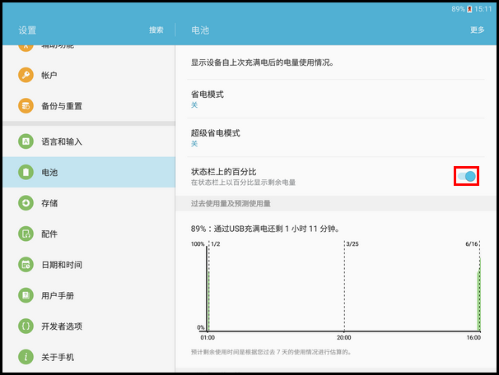
Task: Tap the 6/16 marker on battery graph
Action: click(x=472, y=244)
